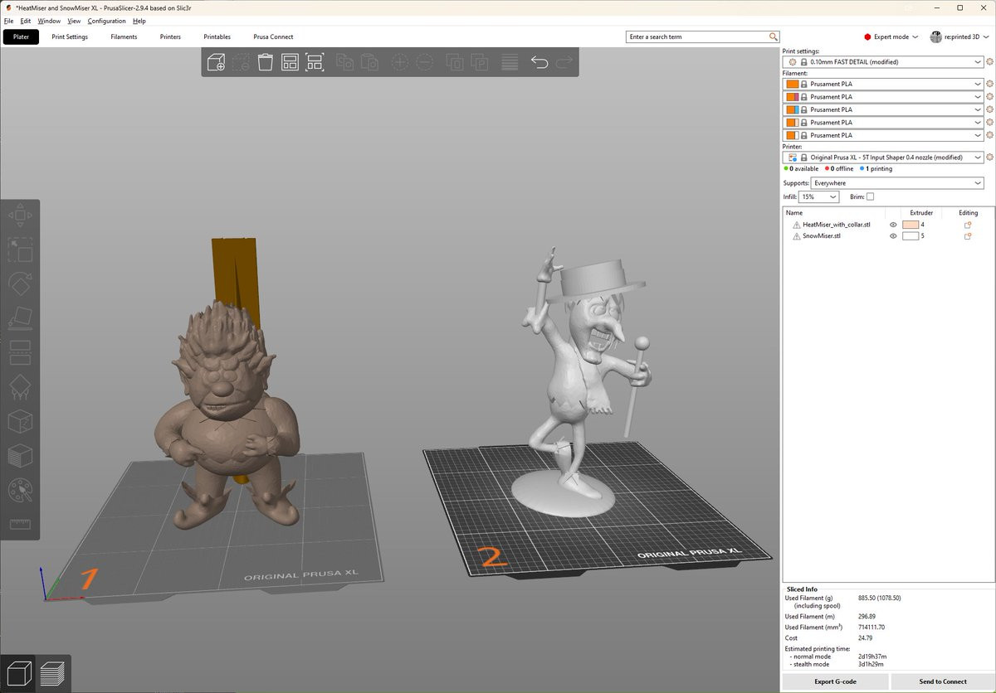Open the Print settings preset dropdown

pos(884,62)
